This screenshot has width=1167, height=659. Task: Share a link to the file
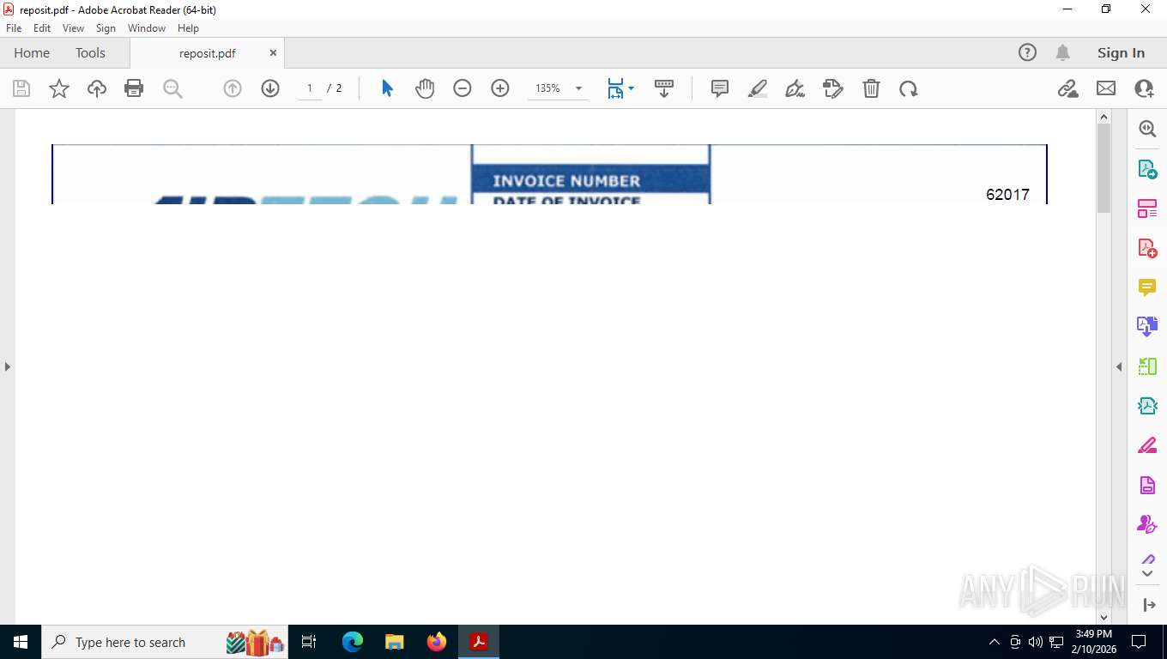pyautogui.click(x=1068, y=88)
